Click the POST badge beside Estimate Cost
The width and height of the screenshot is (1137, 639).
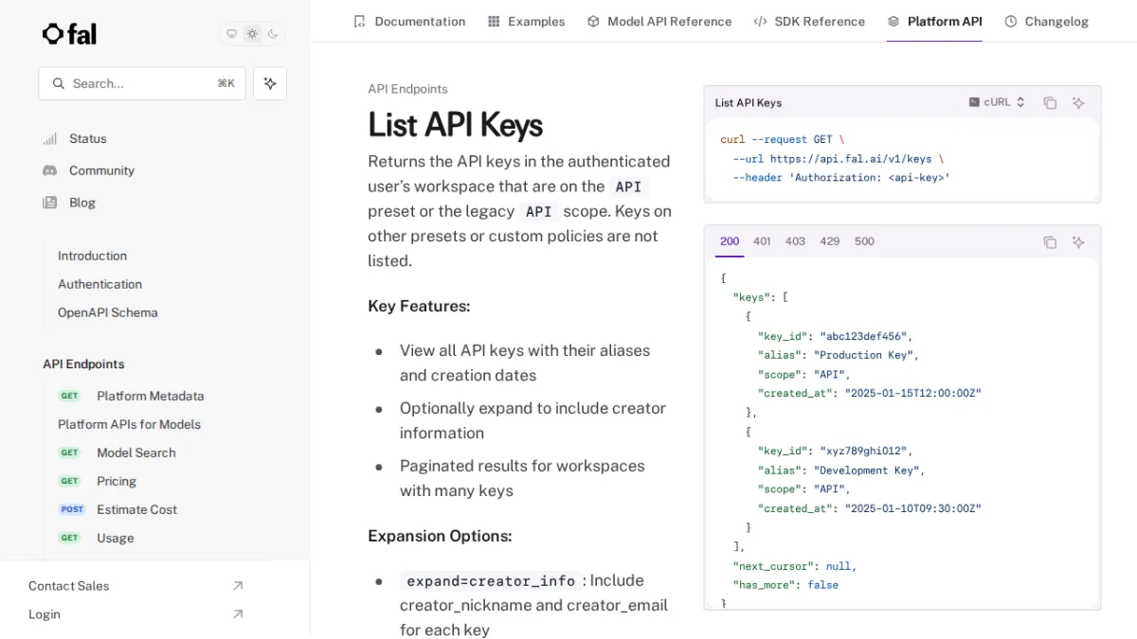[x=72, y=509]
